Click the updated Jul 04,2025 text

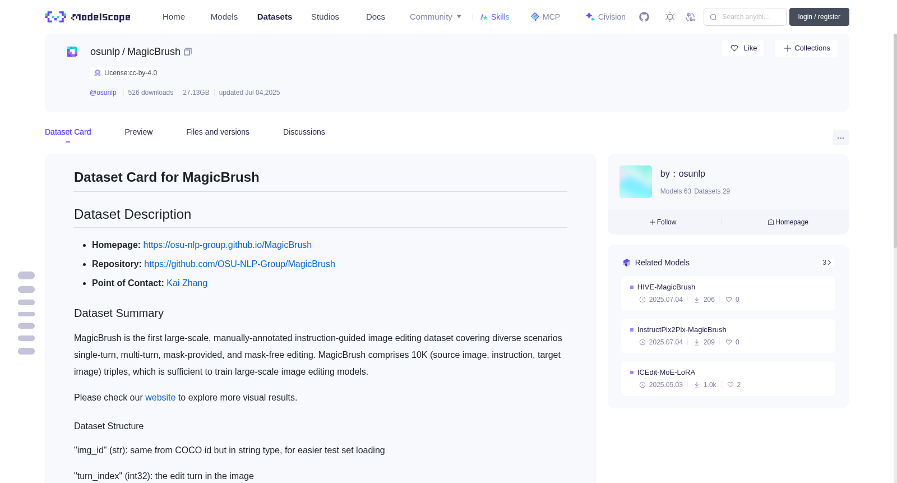[x=249, y=93]
